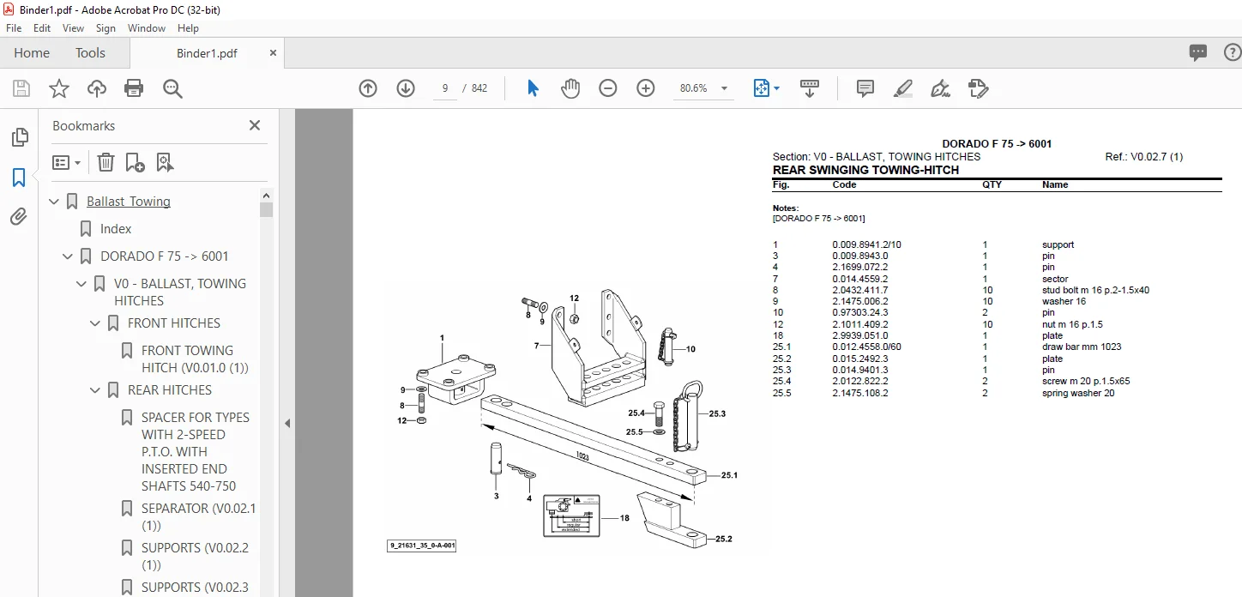
Task: Close the Bookmarks panel
Action: pyautogui.click(x=255, y=125)
